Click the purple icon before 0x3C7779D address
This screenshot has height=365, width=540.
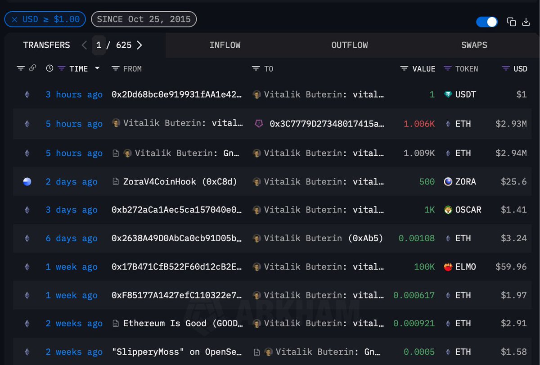[259, 123]
